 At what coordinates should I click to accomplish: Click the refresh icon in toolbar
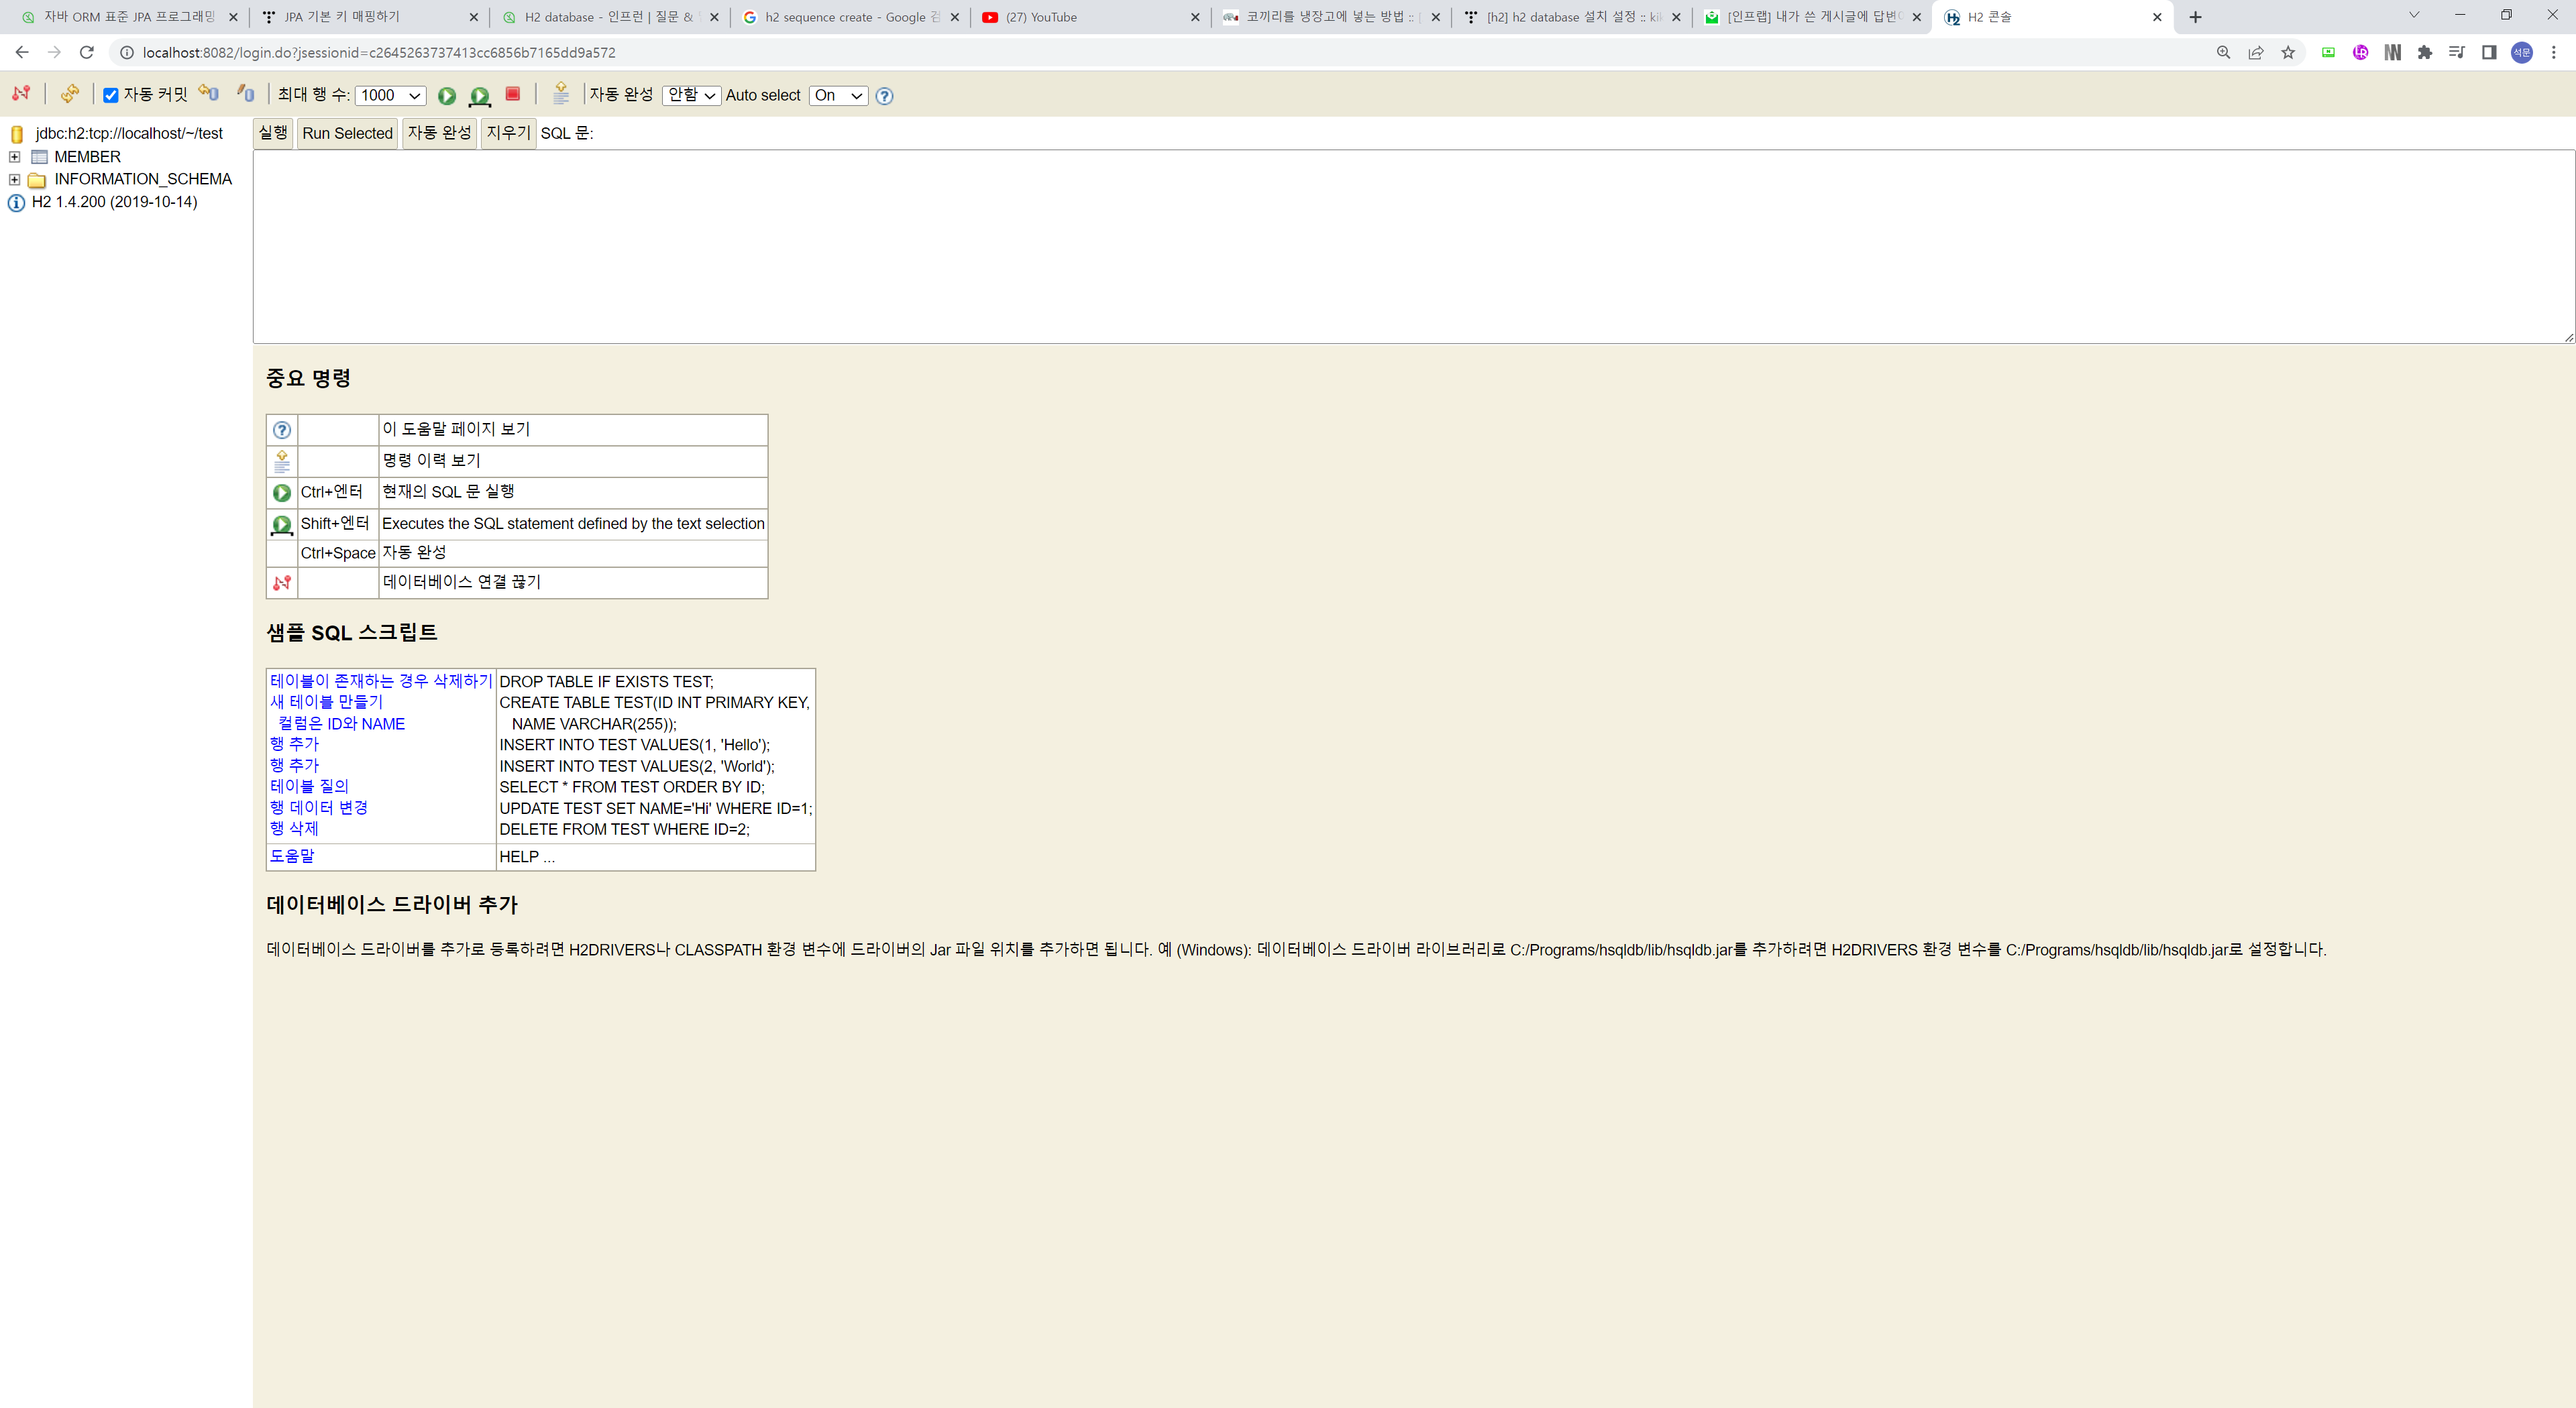pyautogui.click(x=69, y=94)
